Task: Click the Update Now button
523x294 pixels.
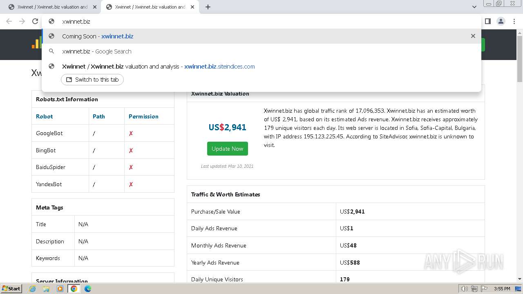Action: pyautogui.click(x=227, y=149)
